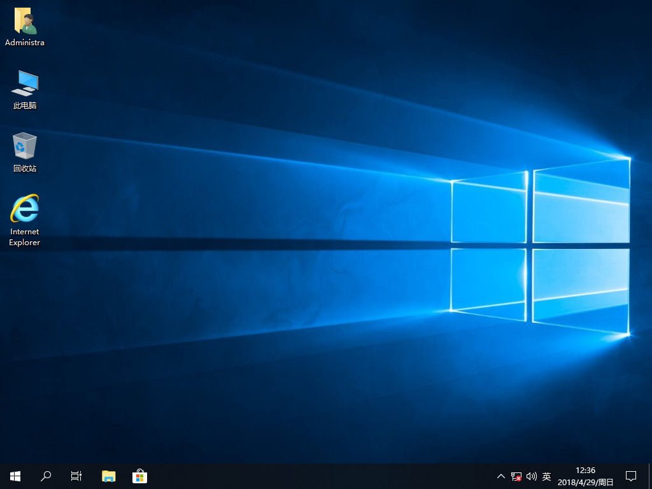This screenshot has width=652, height=489.
Task: Open the Administra user folder icon
Action: [x=25, y=22]
